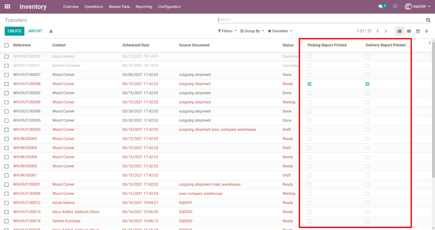Click source document SQ0003

pos(186,221)
